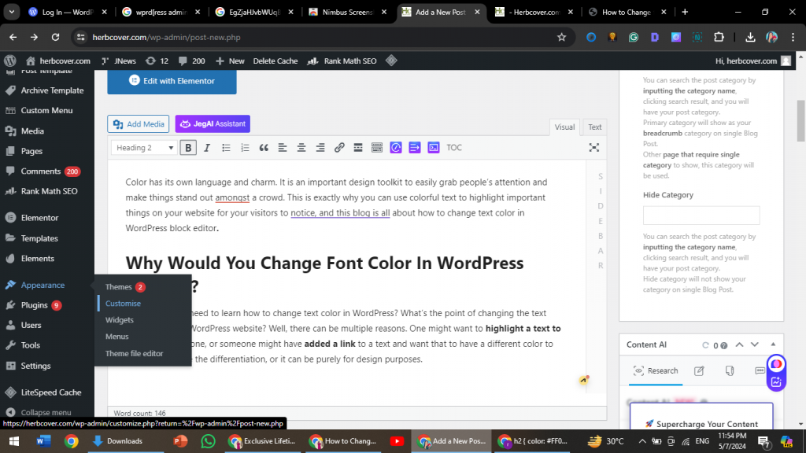Image resolution: width=806 pixels, height=453 pixels.
Task: Switch to the Text editor tab
Action: (x=594, y=127)
